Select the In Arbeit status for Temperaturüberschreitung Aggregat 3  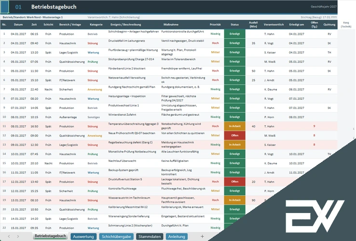coord(235,126)
